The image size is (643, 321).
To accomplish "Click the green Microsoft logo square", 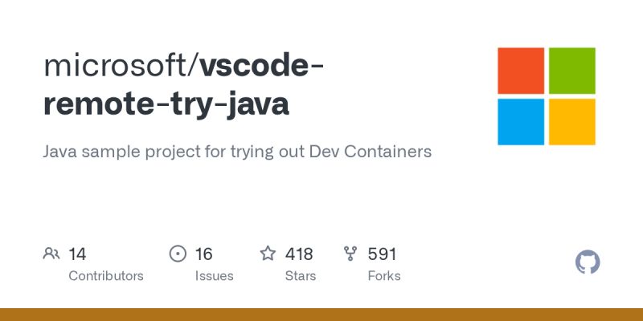I will [572, 71].
